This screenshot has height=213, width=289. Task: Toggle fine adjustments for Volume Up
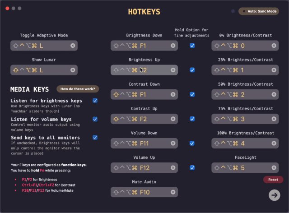click(x=192, y=167)
